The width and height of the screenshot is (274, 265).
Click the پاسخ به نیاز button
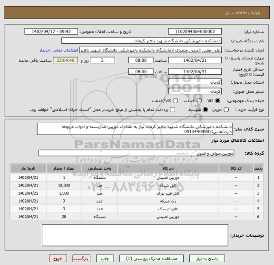coord(207,258)
